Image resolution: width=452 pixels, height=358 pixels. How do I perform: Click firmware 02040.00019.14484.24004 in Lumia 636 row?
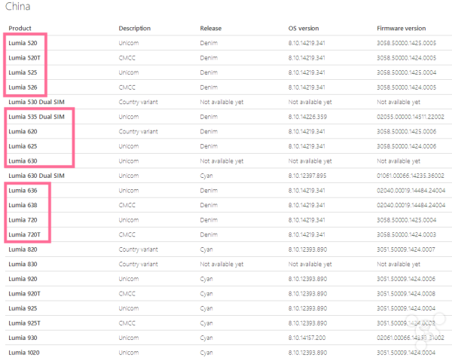pyautogui.click(x=411, y=191)
